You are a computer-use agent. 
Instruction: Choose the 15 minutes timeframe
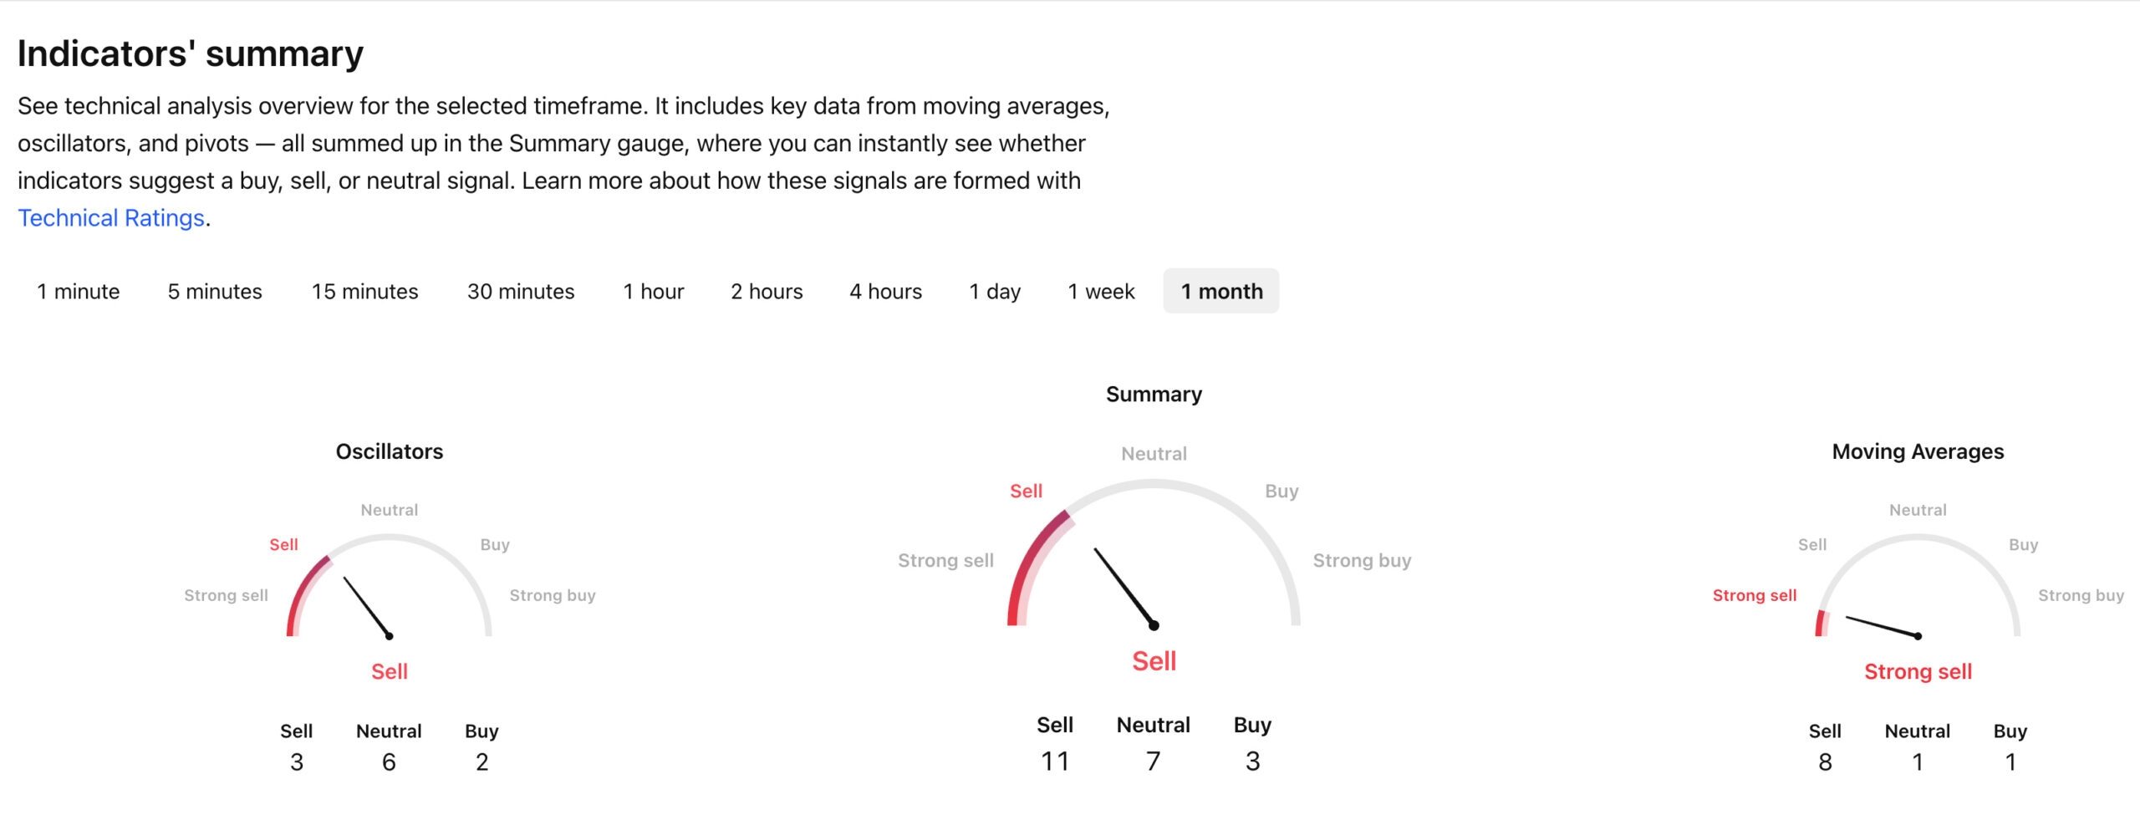point(364,291)
